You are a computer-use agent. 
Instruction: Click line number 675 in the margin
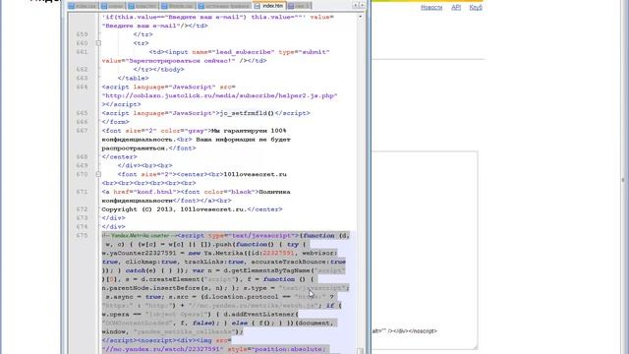[82, 236]
